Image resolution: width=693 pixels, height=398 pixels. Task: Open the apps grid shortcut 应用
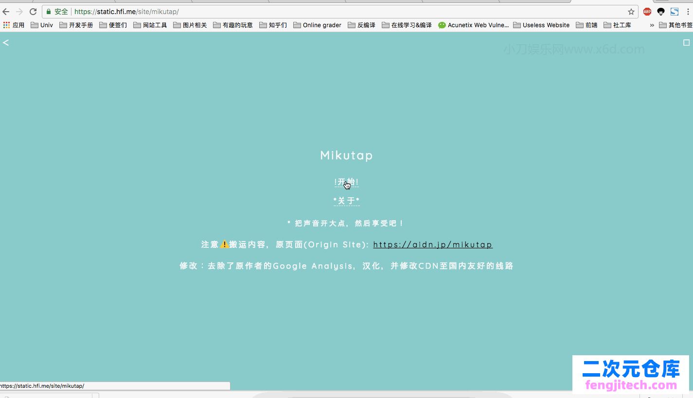(14, 25)
